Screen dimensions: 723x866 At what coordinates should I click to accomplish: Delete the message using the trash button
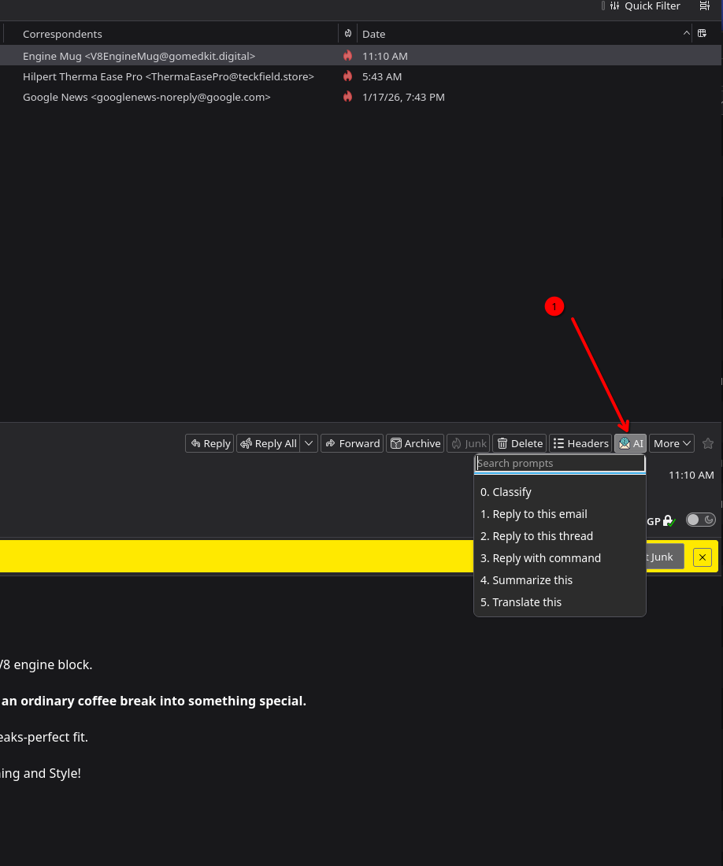click(519, 443)
